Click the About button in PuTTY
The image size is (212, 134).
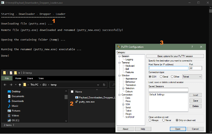[126, 129]
